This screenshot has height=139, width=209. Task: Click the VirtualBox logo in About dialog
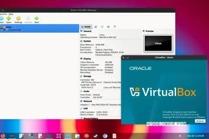pyautogui.click(x=163, y=92)
